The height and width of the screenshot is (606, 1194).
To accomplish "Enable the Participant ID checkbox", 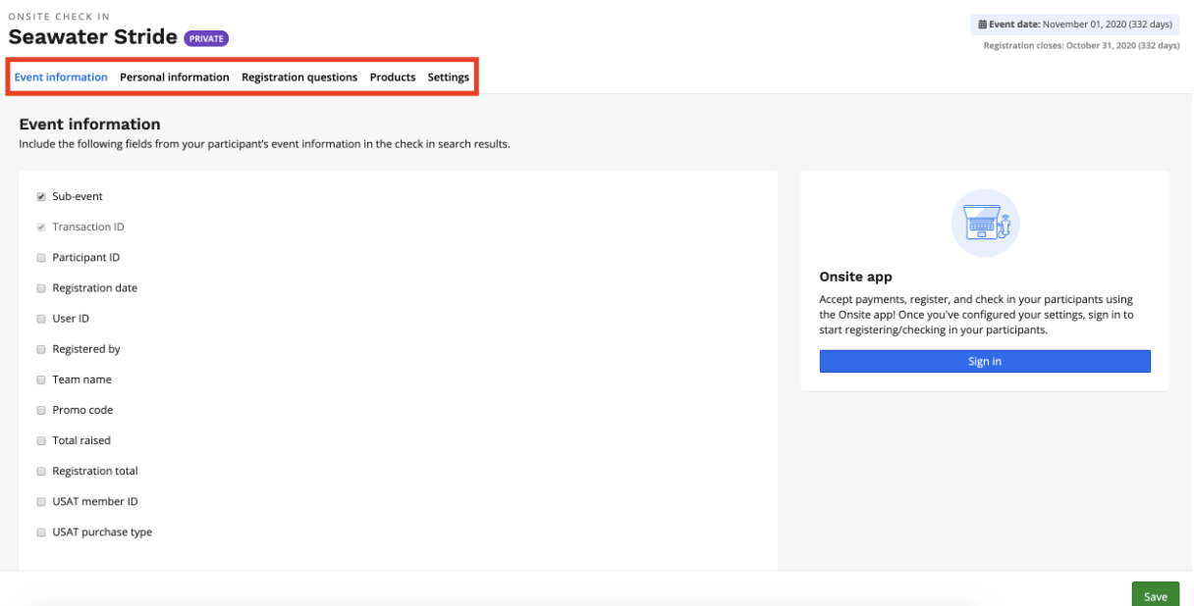I will 41,258.
